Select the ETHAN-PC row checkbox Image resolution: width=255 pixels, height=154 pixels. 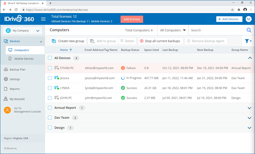click(x=50, y=68)
